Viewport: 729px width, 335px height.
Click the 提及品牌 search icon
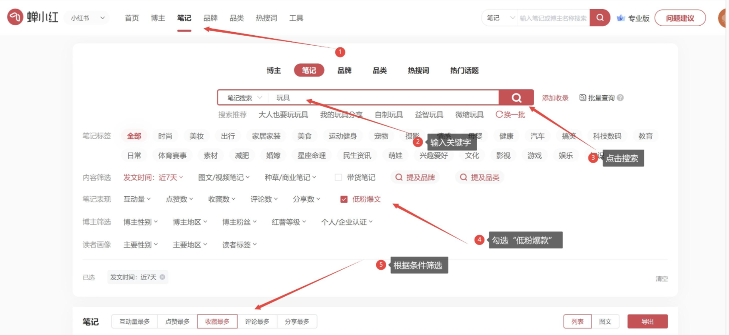[399, 178]
